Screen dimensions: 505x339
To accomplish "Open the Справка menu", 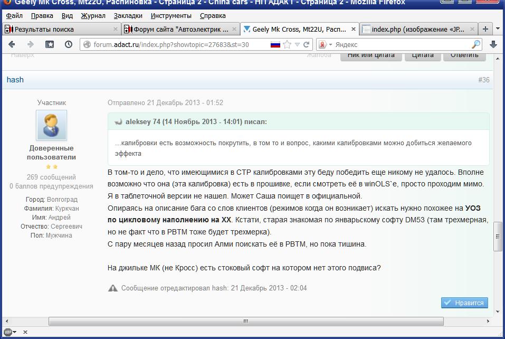I will pyautogui.click(x=213, y=15).
